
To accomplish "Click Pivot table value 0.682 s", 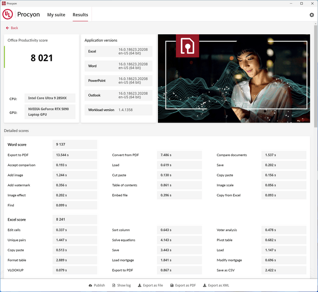I will pyautogui.click(x=284, y=240).
